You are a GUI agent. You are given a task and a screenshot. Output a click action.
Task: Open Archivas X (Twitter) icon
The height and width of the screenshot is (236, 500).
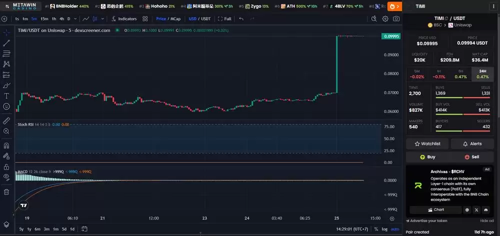click(x=476, y=210)
